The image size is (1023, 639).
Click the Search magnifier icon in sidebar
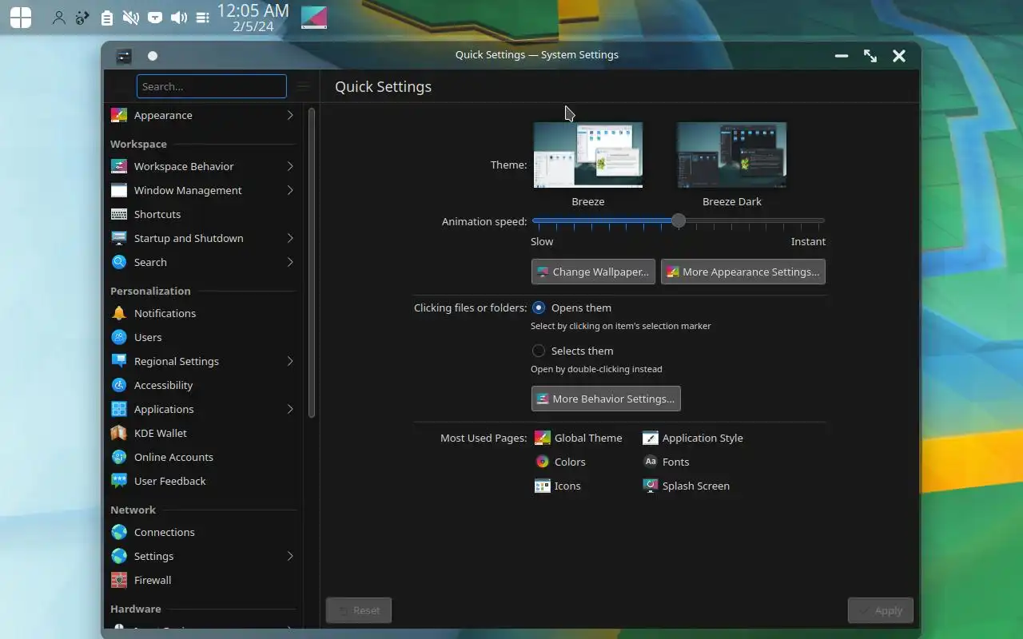tap(119, 262)
